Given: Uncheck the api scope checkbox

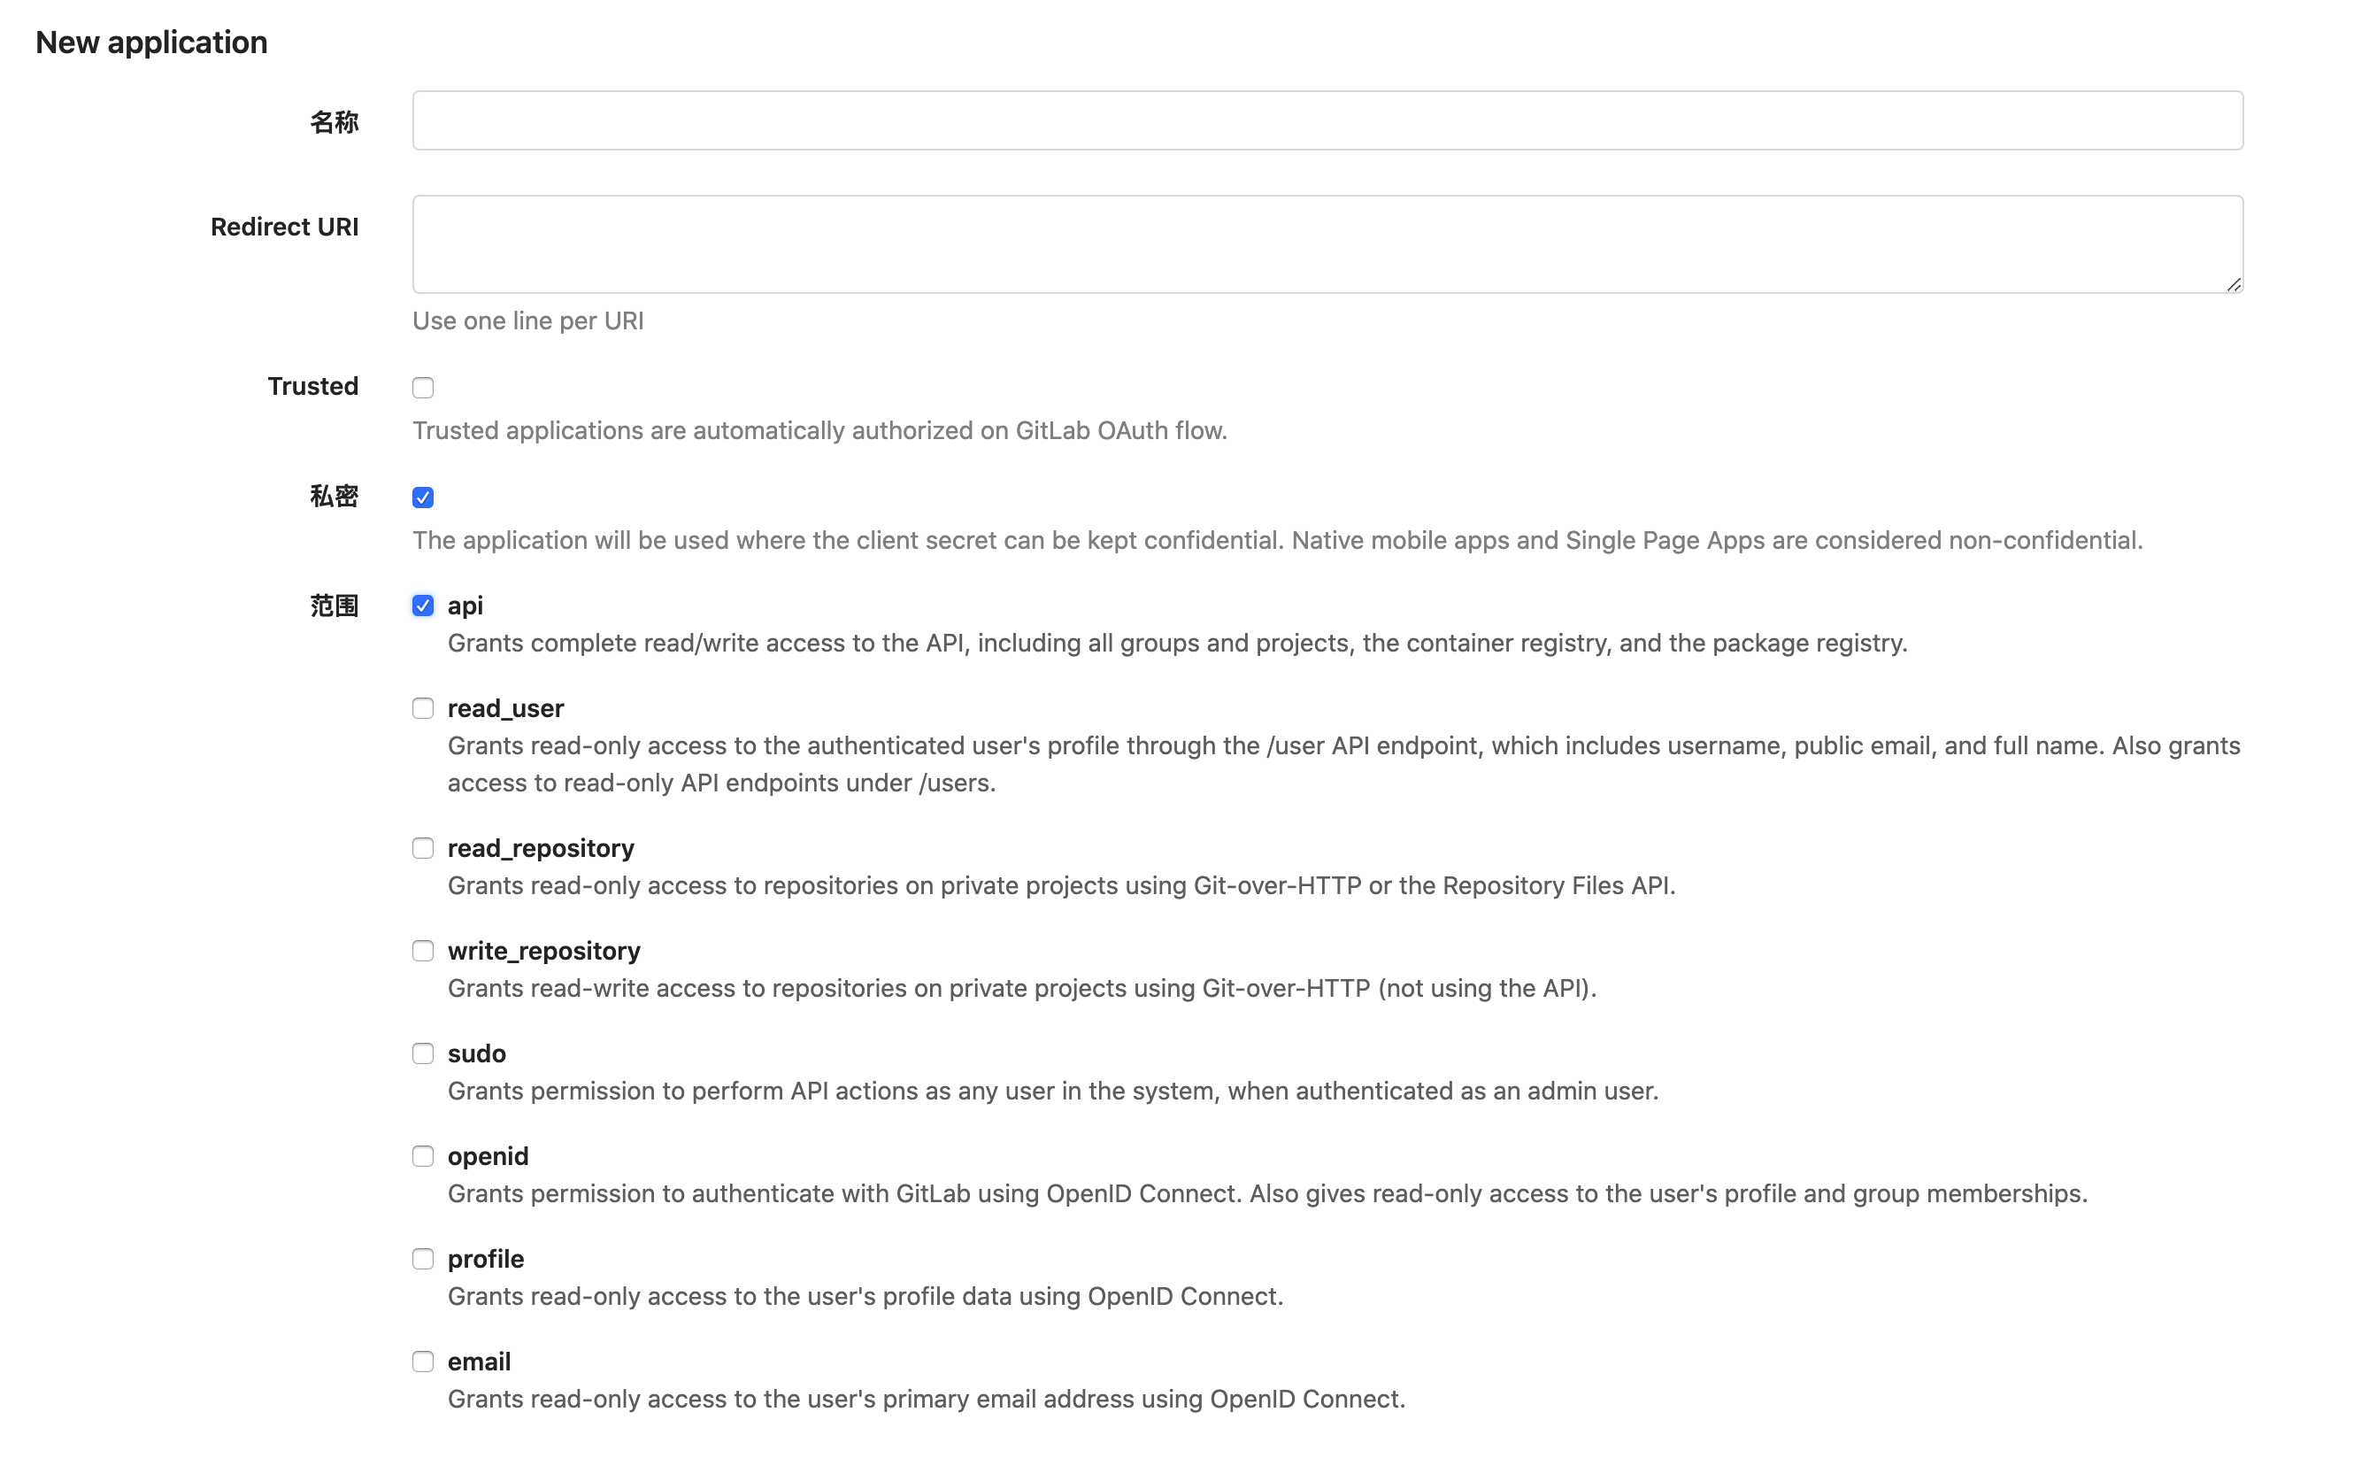Looking at the screenshot, I should point(422,606).
